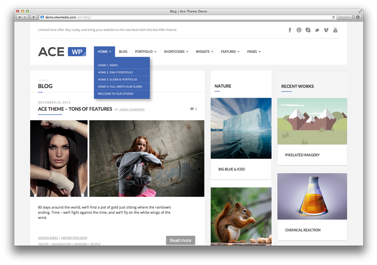Select Home 3. Slider & Portfolio
Screen dimensions: 377x265
(x=122, y=79)
